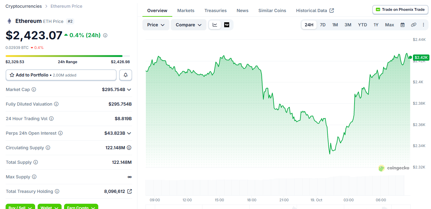Screen dimensions: 431x209
Task: Select YTD time range
Action: (362, 25)
